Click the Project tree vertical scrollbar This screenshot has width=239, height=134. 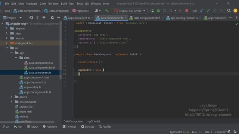(x=60, y=50)
